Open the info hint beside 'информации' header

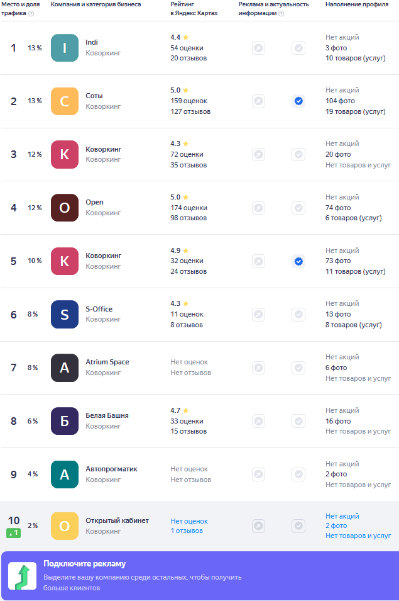(281, 13)
